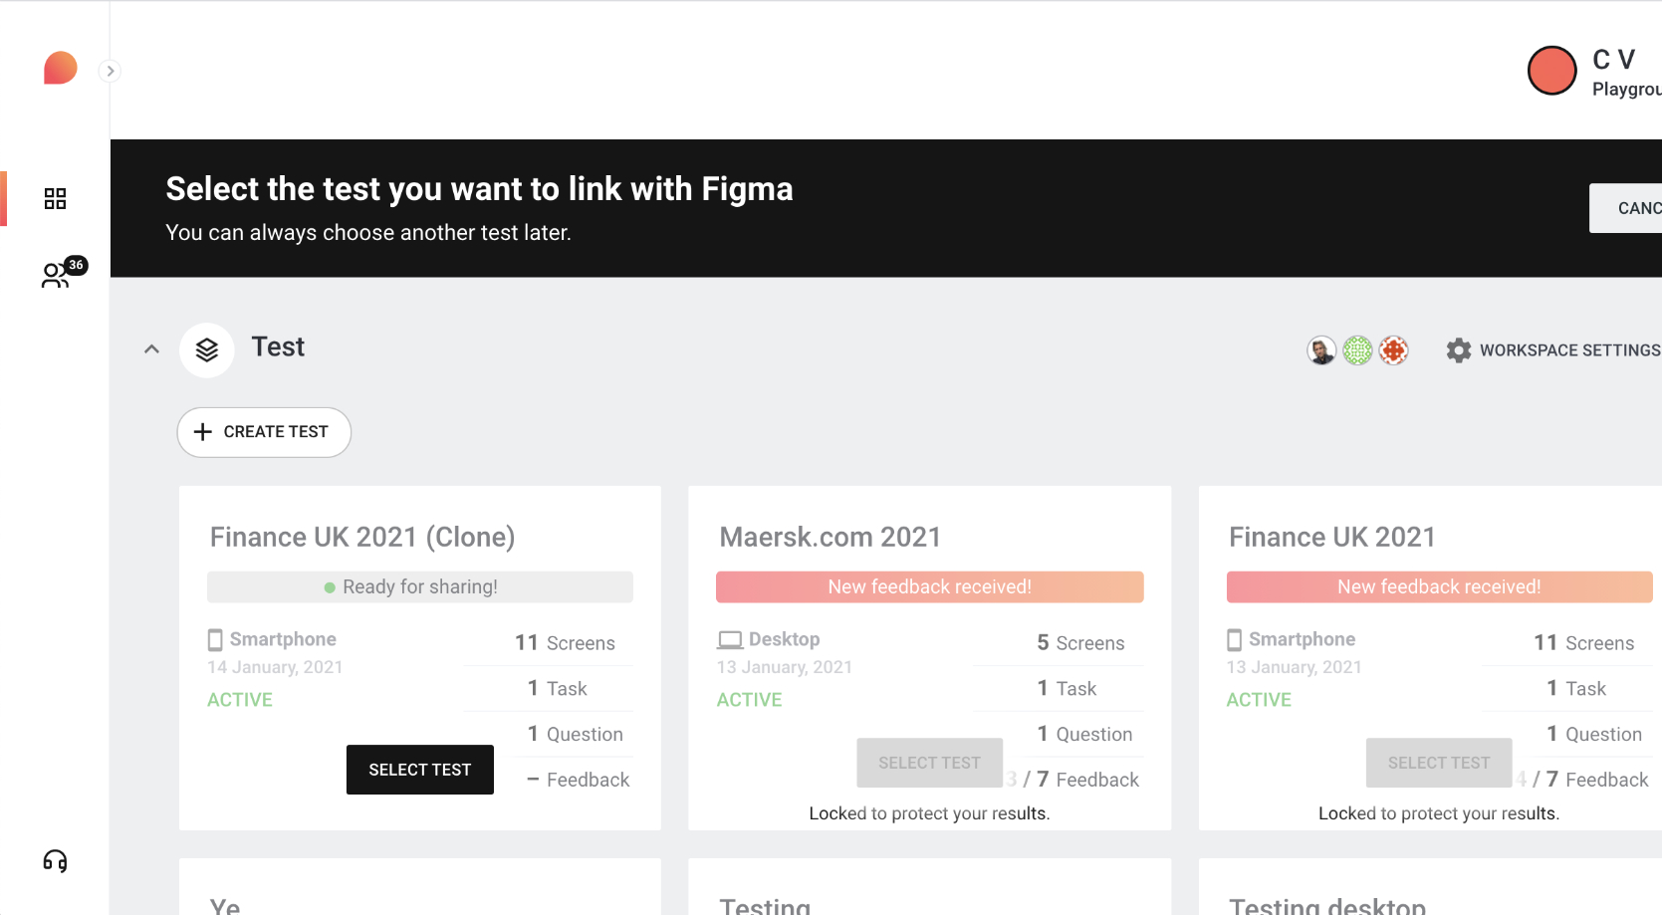Open the C V profile avatar
The height and width of the screenshot is (915, 1662).
(1551, 71)
